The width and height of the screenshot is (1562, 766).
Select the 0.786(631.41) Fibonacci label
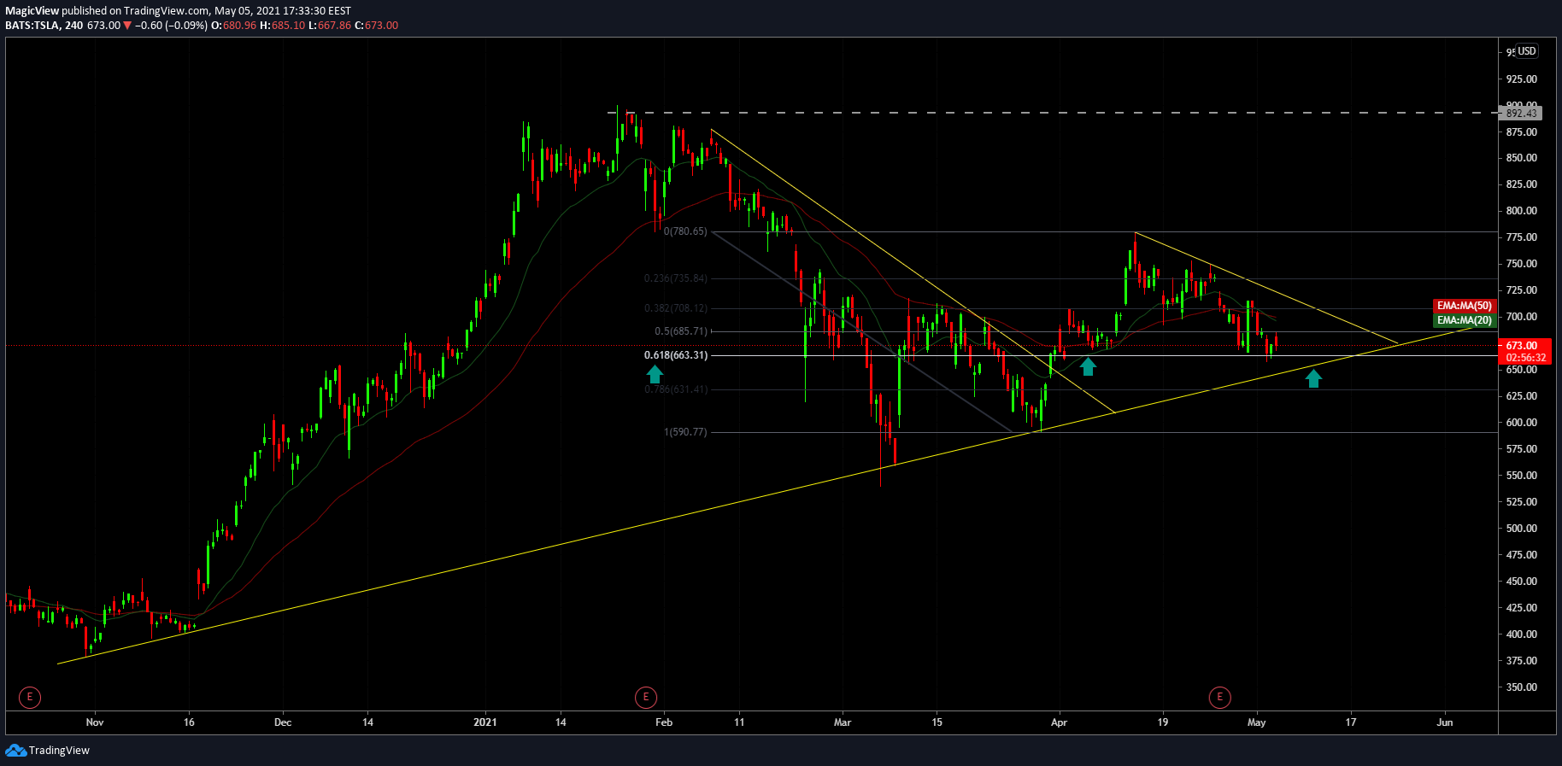[676, 389]
